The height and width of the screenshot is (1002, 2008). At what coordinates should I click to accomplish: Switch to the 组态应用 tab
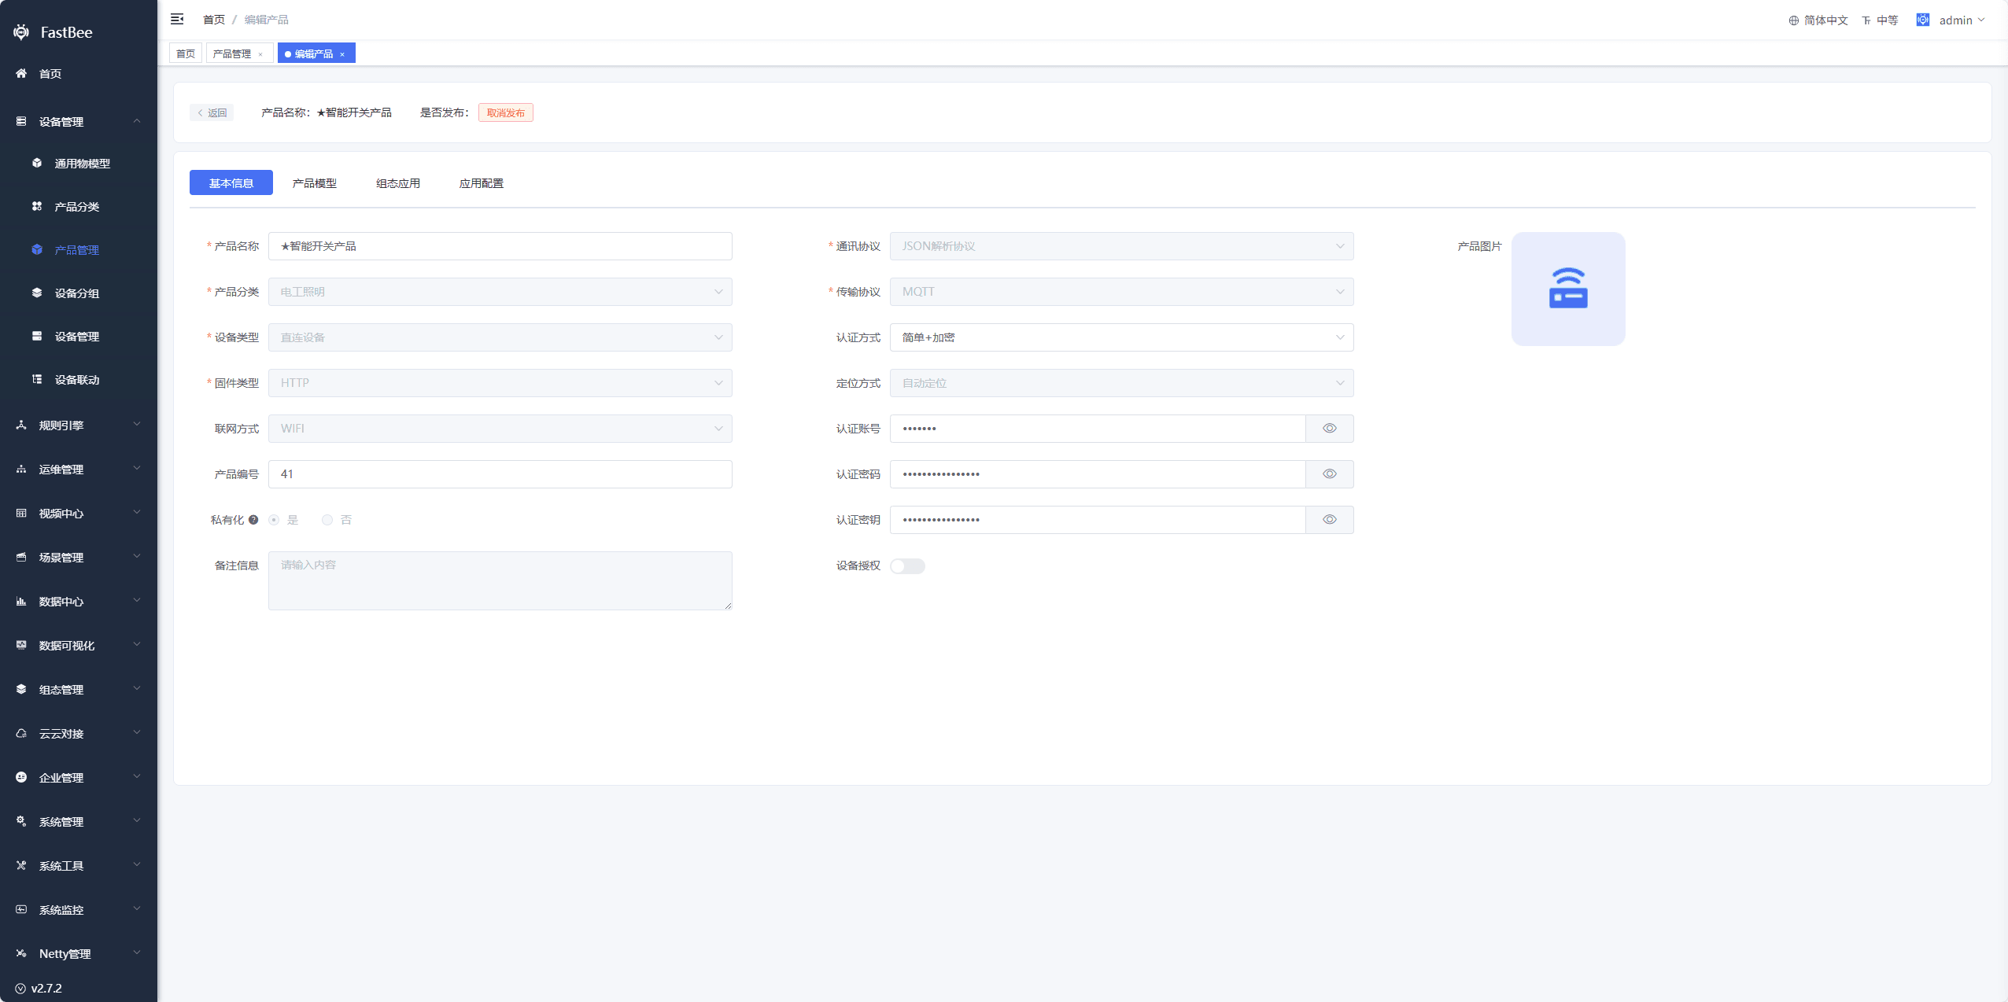(x=398, y=183)
